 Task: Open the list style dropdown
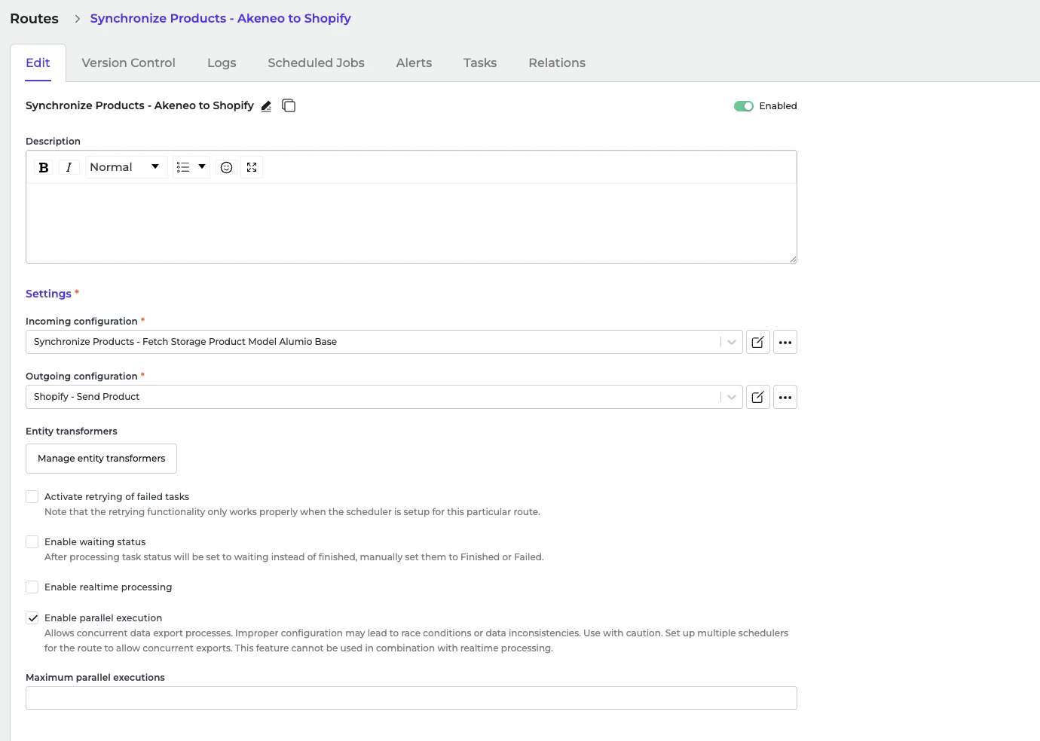[x=191, y=167]
